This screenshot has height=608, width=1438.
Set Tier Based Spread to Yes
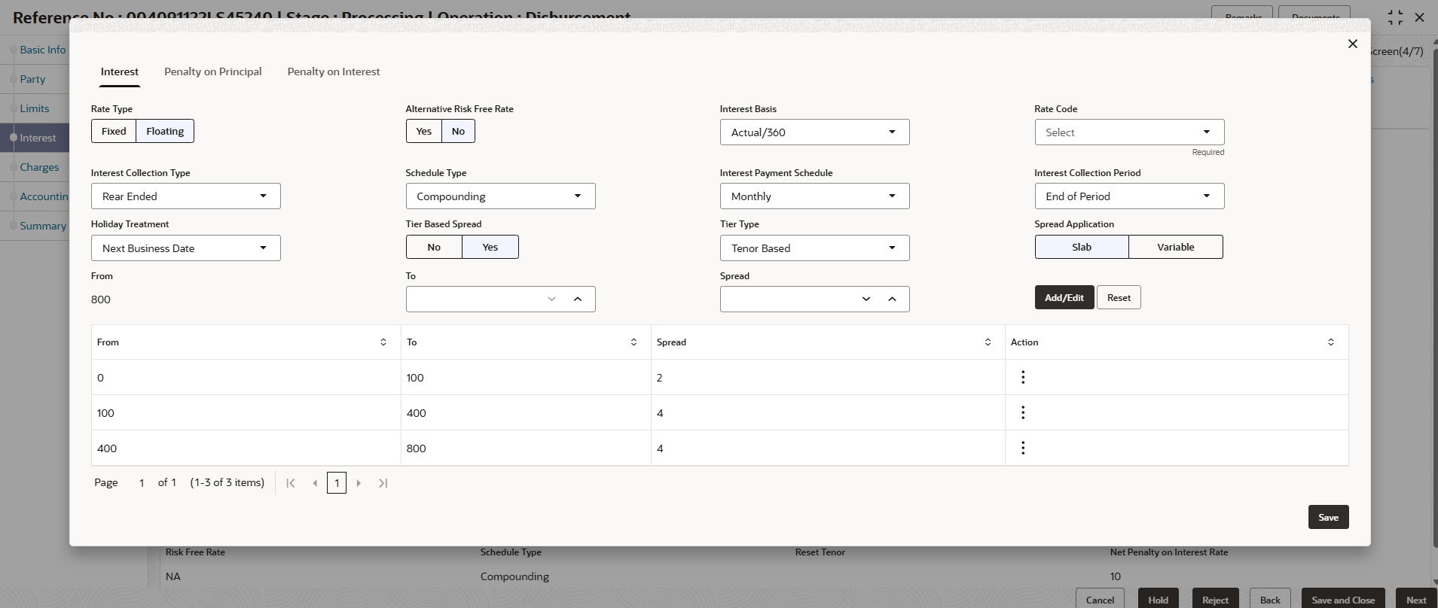click(490, 247)
